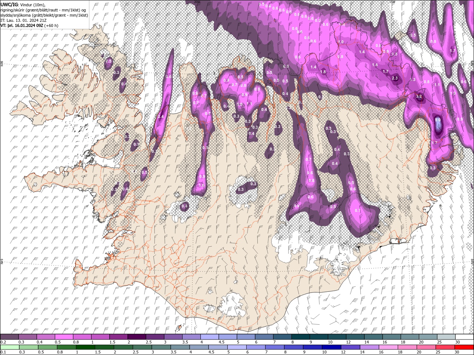The width and height of the screenshot is (474, 355).
Task: Select the upper legend swatch starting at 12
Action: click(355, 337)
